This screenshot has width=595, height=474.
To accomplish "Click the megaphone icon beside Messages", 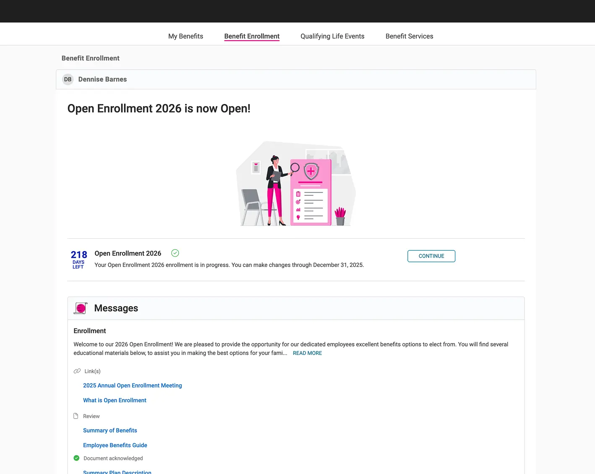I will 80,308.
